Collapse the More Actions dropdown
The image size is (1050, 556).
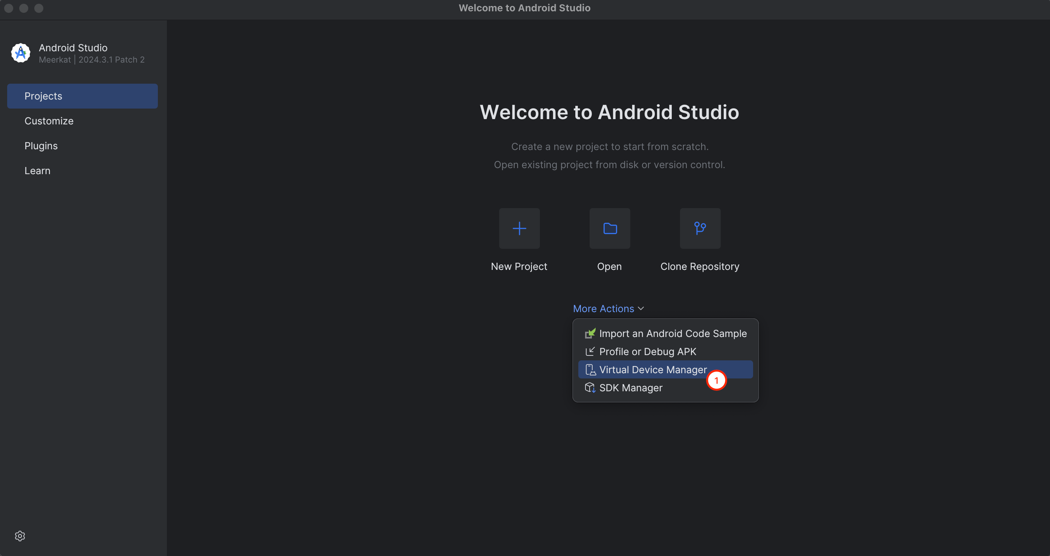click(x=603, y=309)
